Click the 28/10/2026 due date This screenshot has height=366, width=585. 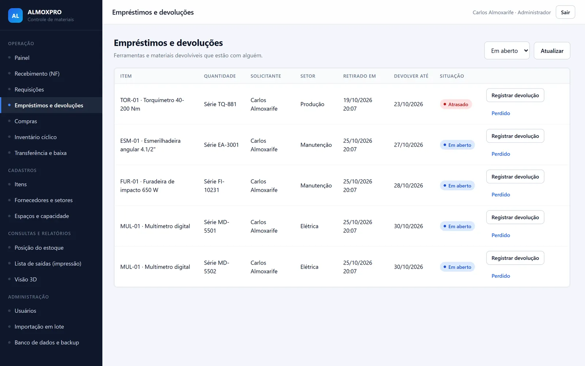(x=408, y=186)
